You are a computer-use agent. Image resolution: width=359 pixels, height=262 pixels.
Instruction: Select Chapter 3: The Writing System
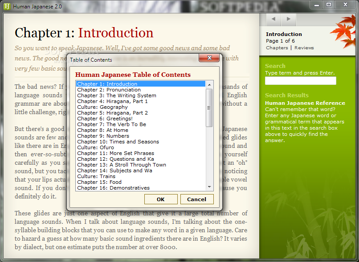[x=141, y=95]
